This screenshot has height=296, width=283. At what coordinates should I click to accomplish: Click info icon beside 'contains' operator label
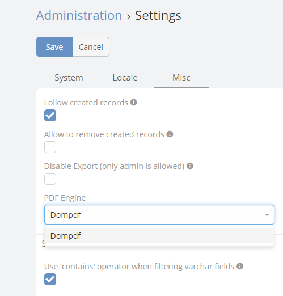point(240,267)
